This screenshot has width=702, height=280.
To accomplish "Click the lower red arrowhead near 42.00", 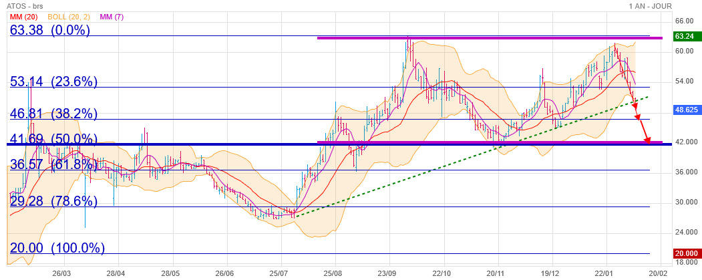I will (x=647, y=140).
